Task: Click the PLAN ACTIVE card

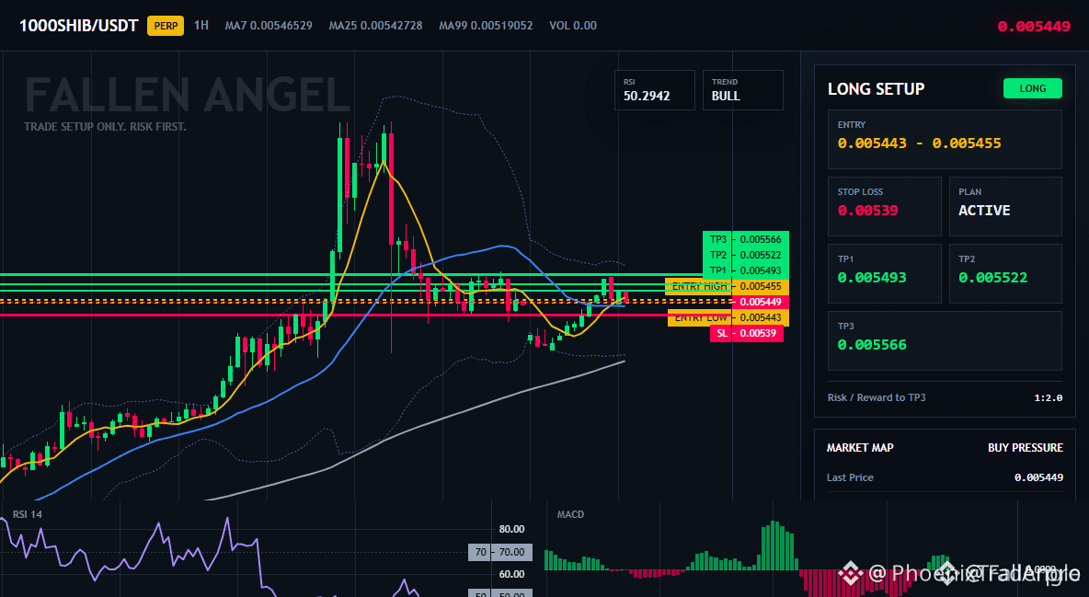Action: (1005, 206)
